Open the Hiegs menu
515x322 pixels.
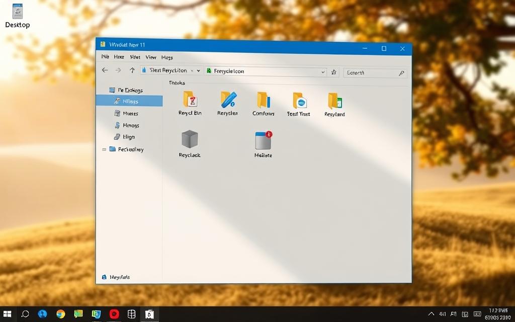click(x=167, y=57)
